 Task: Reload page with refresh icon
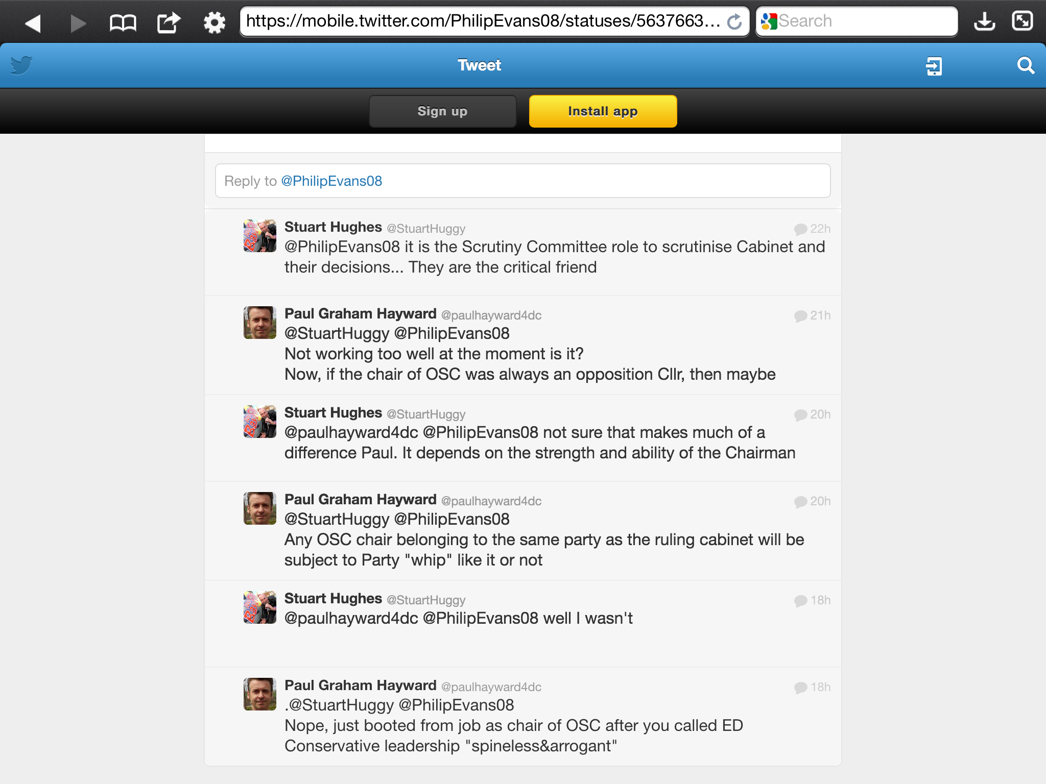pyautogui.click(x=734, y=22)
